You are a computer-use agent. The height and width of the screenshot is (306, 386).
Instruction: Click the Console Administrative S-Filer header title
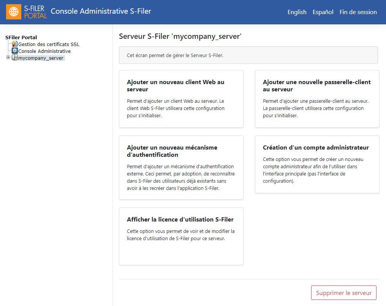101,11
